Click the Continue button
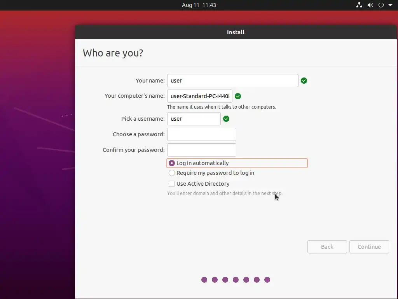398x299 pixels. tap(369, 247)
